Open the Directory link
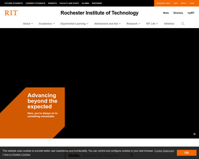The width and height of the screenshot is (199, 159). [178, 13]
